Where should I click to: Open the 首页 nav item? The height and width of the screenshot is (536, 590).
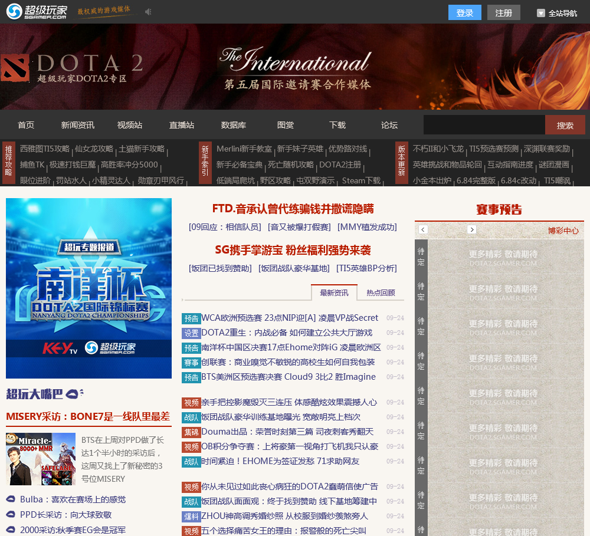(26, 125)
